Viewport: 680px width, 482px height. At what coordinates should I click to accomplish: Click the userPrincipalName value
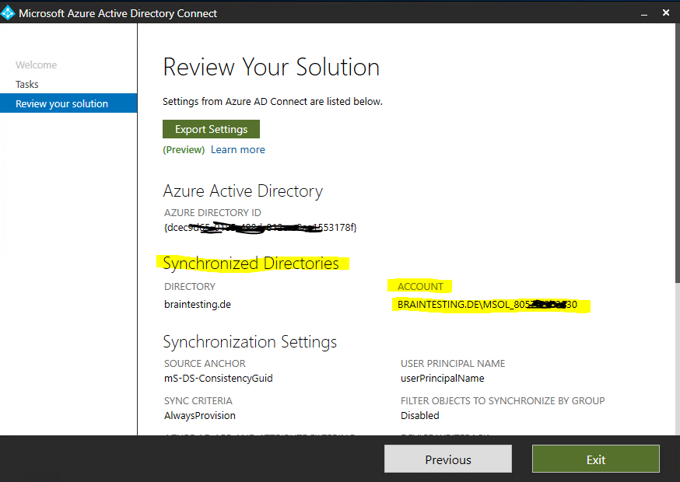point(443,378)
